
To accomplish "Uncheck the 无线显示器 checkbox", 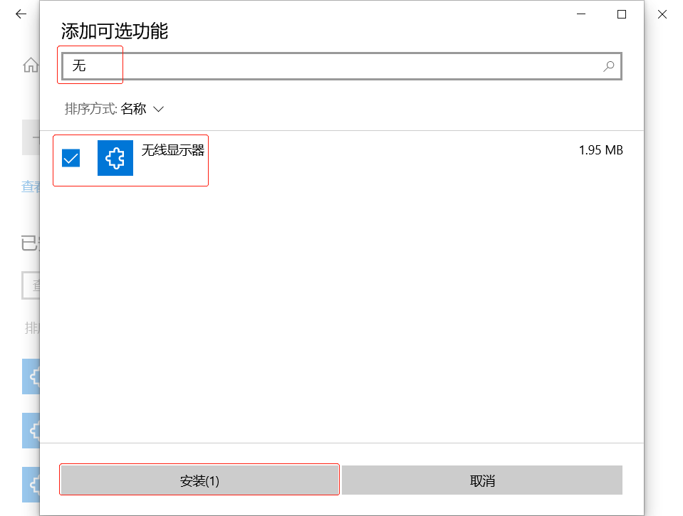I will click(70, 157).
